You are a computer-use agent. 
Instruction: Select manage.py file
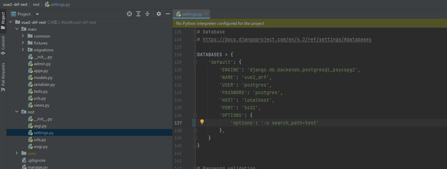38,167
